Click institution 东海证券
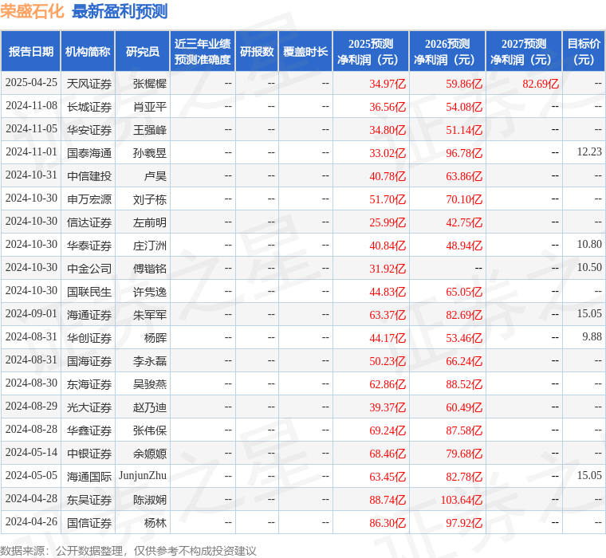The width and height of the screenshot is (606, 558). click(x=89, y=384)
